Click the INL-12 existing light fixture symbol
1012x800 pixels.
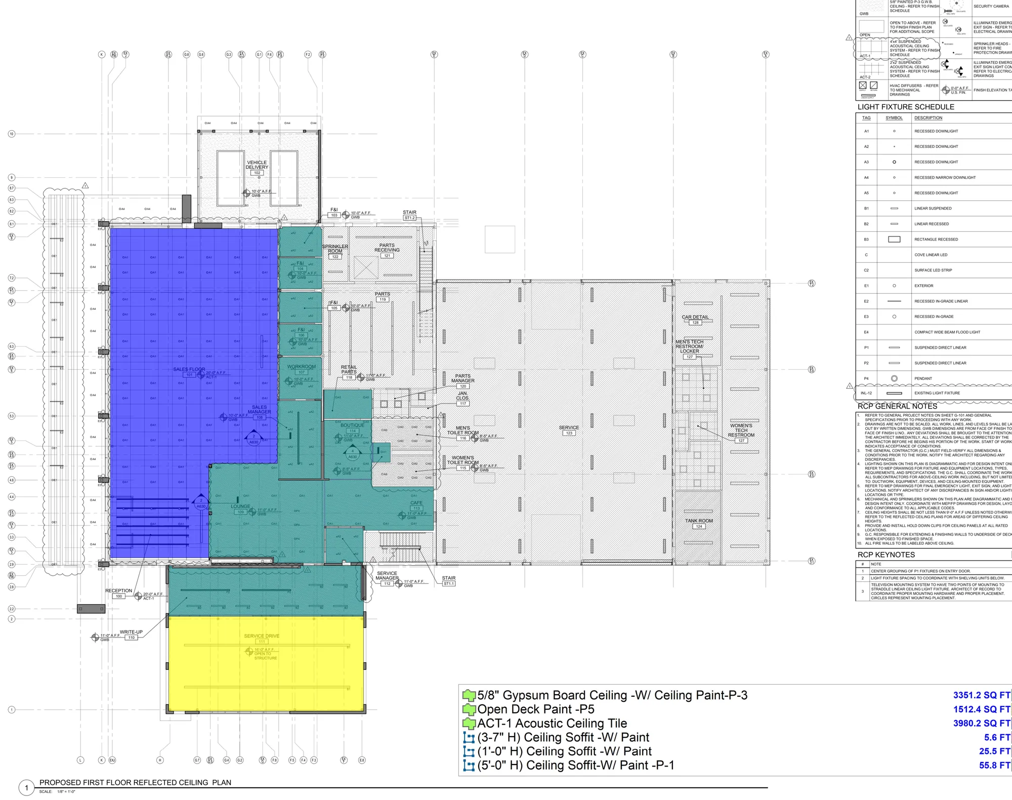pos(894,393)
